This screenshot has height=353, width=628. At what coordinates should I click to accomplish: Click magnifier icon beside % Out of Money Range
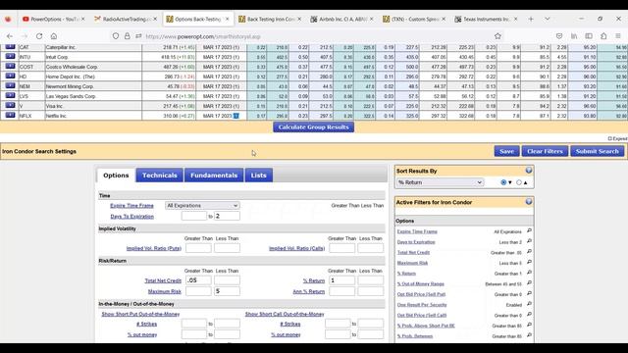(529, 283)
